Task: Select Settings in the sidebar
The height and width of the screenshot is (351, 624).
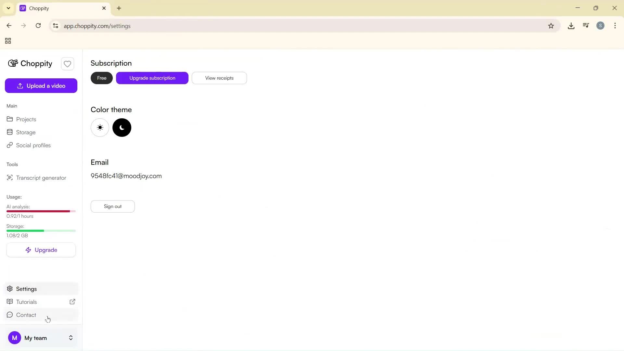Action: (26, 289)
